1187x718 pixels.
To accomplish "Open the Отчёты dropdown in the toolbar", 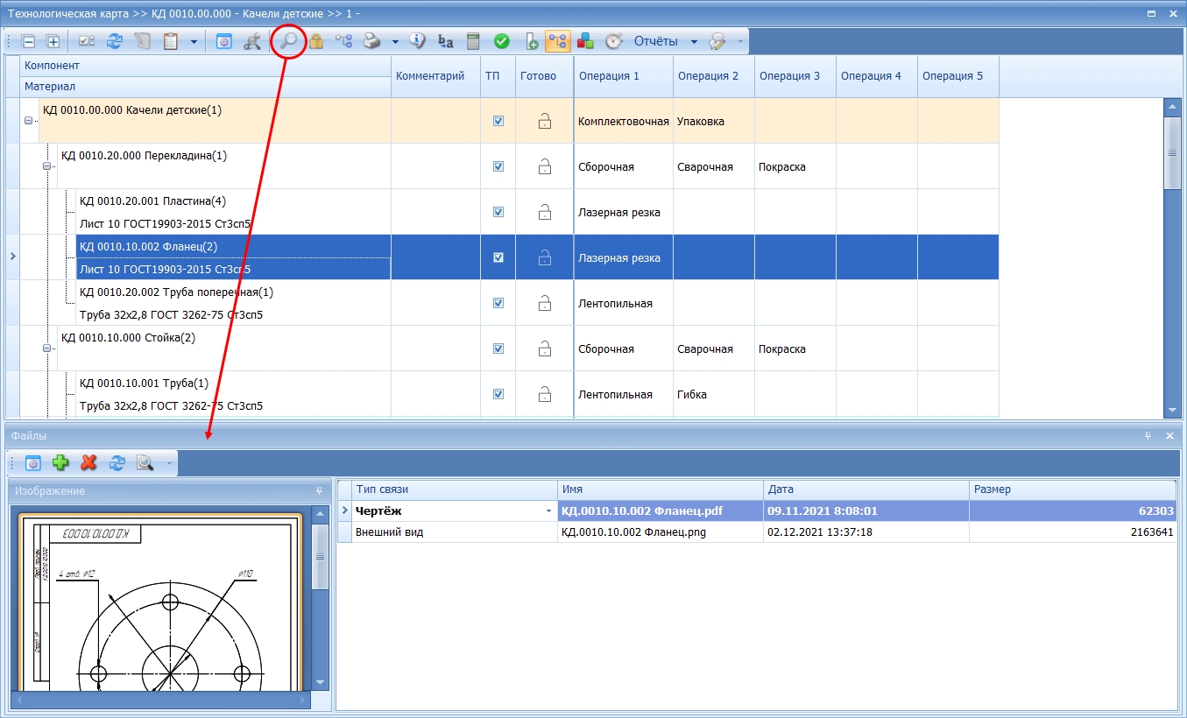I will (x=694, y=41).
